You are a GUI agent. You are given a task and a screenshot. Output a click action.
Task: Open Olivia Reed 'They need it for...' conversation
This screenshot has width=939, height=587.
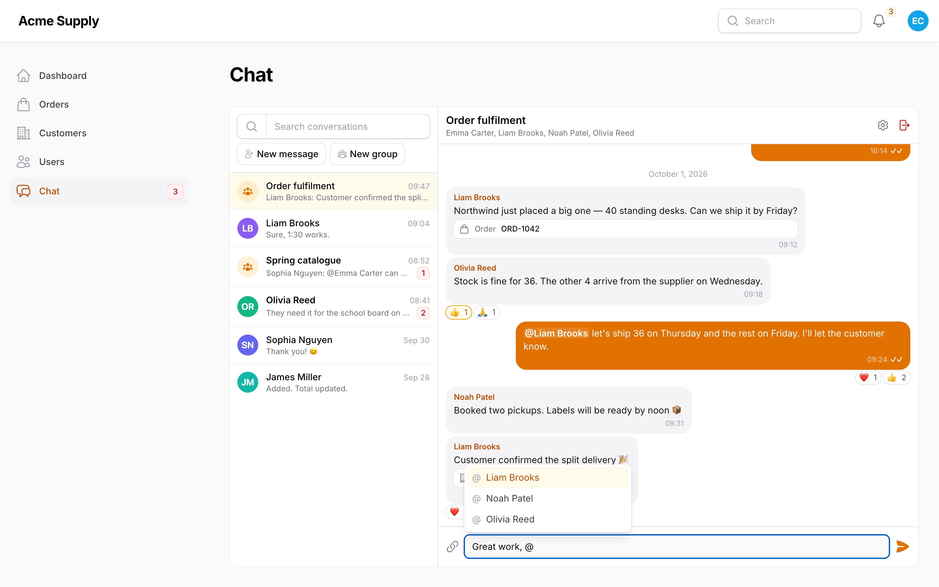(x=333, y=307)
